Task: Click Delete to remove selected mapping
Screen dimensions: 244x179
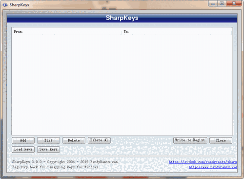Action: click(74, 140)
